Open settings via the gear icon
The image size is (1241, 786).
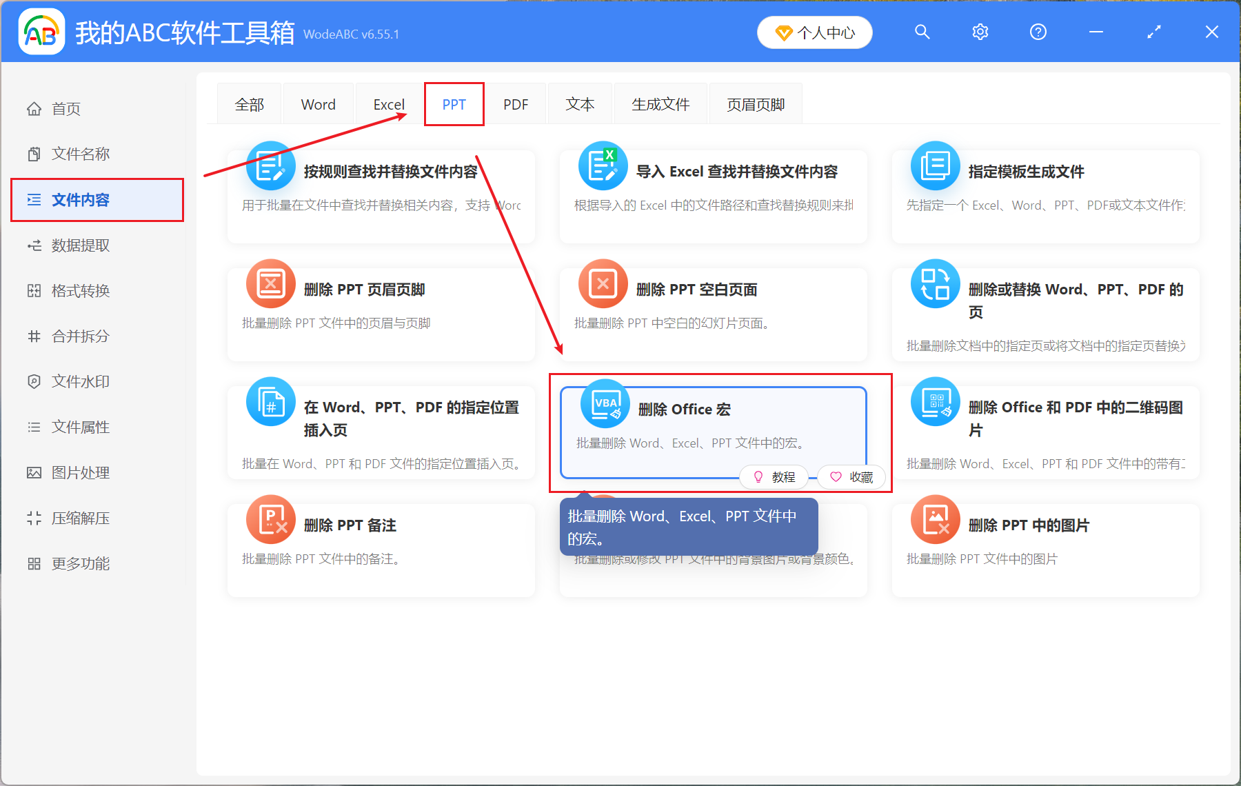[x=980, y=32]
